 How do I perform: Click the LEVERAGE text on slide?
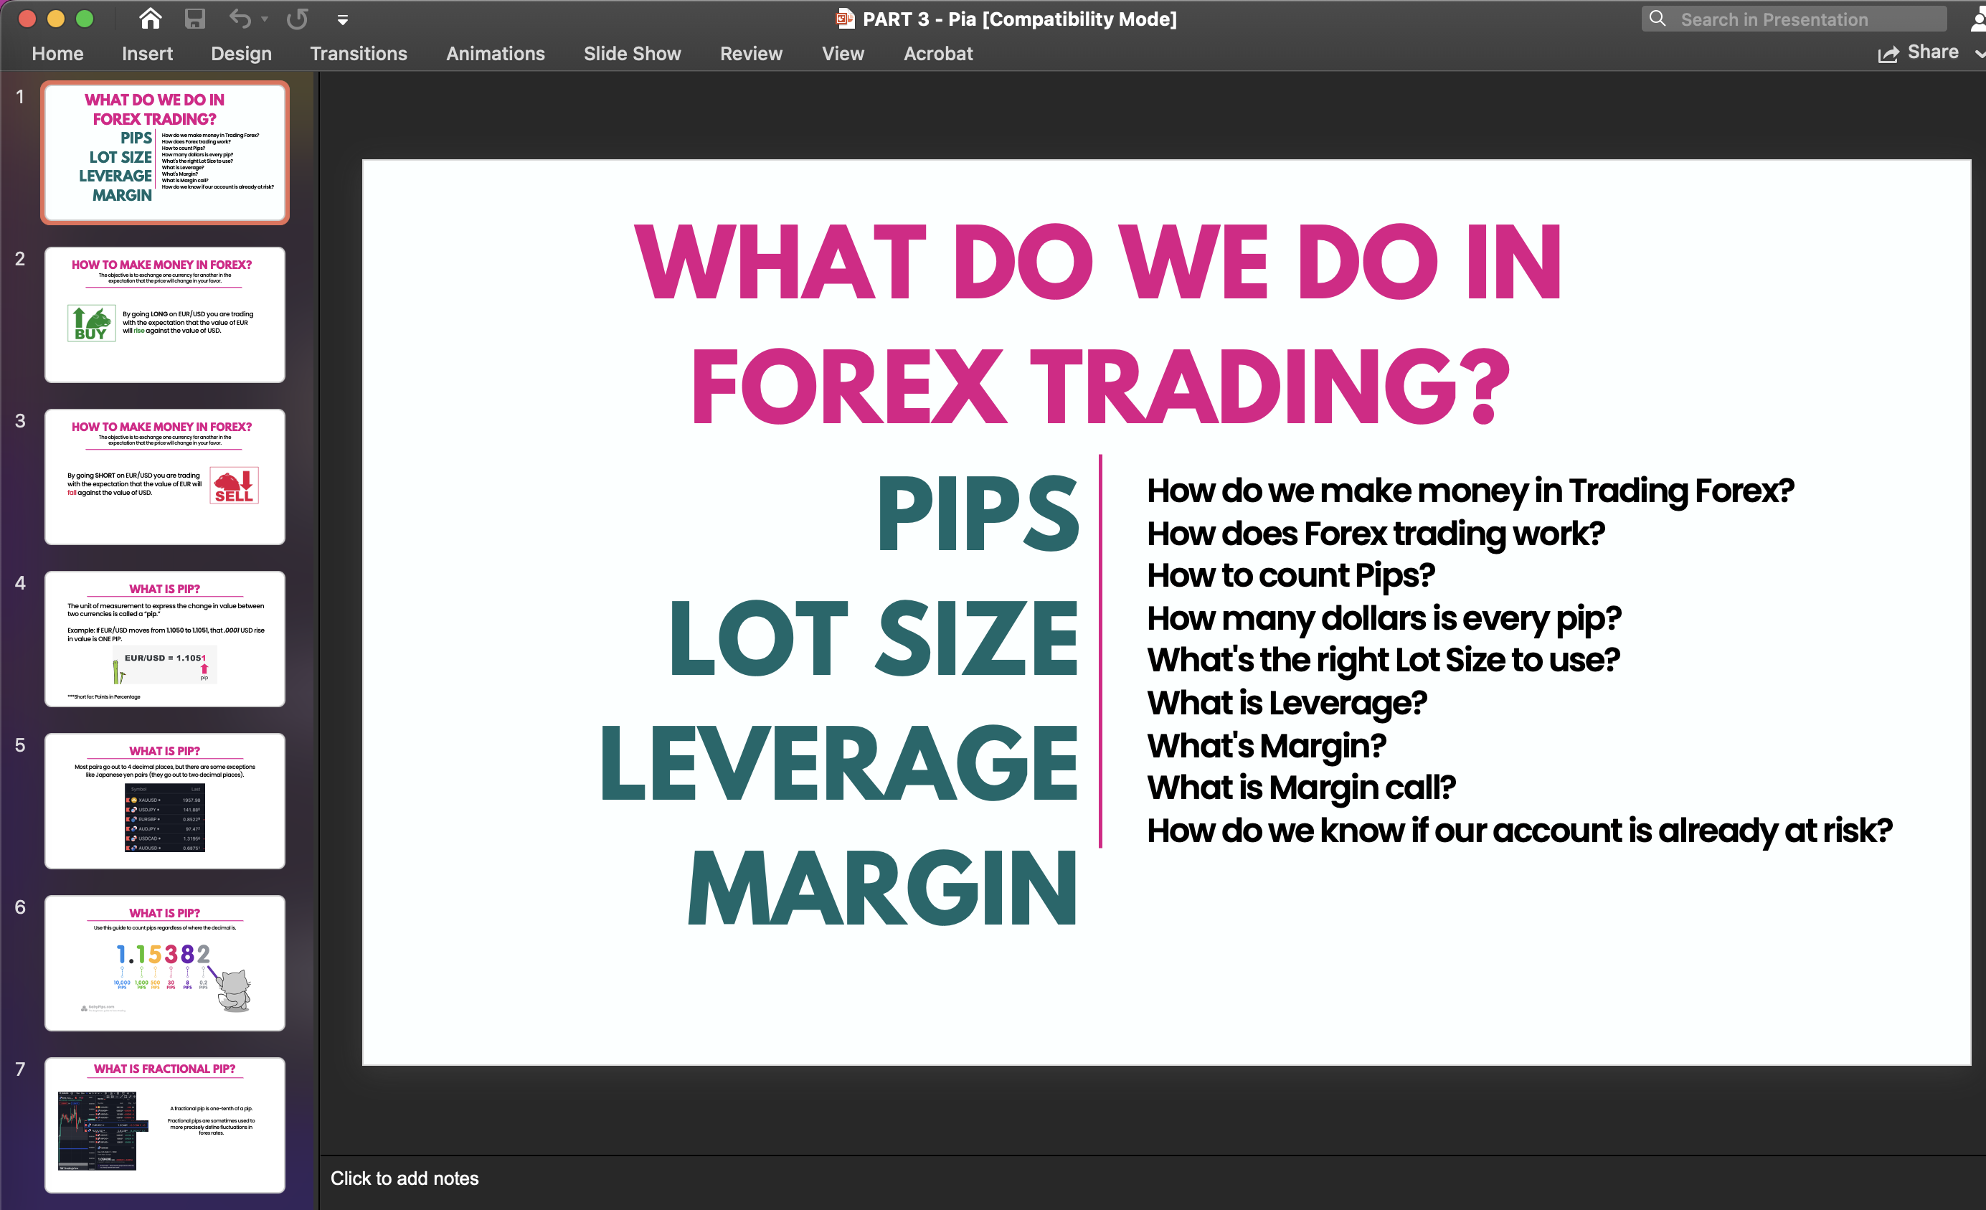point(838,762)
